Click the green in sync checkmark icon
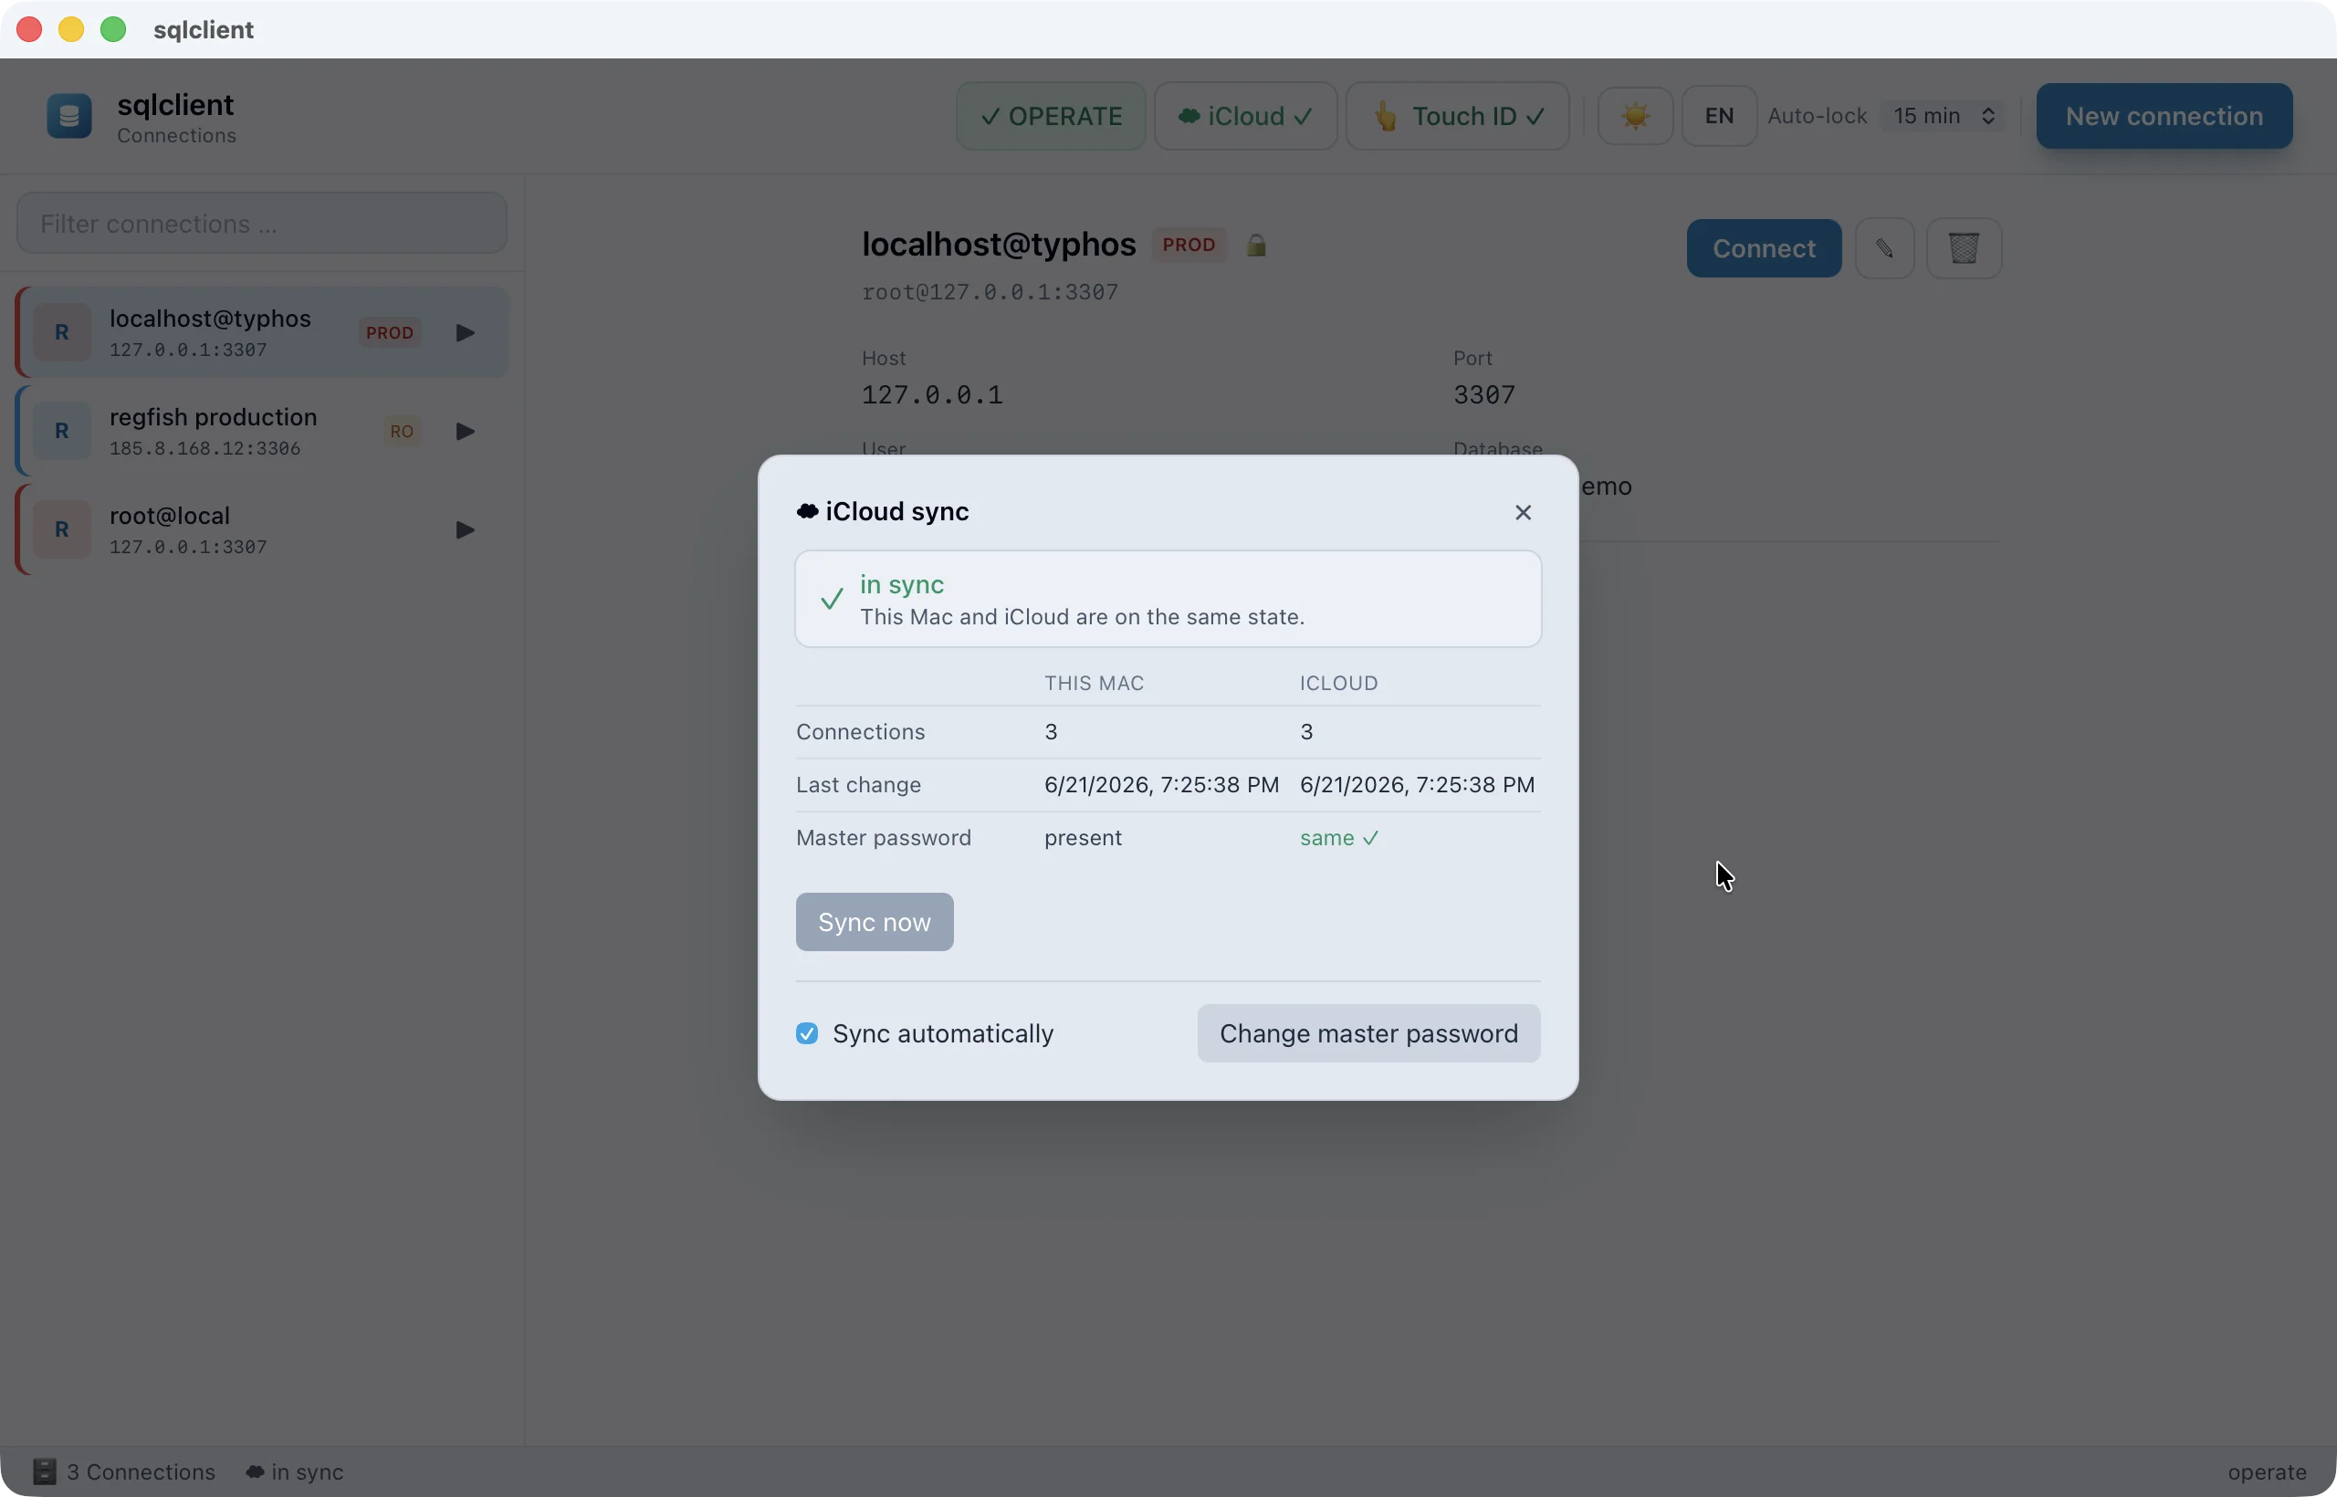This screenshot has height=1497, width=2337. tap(831, 599)
